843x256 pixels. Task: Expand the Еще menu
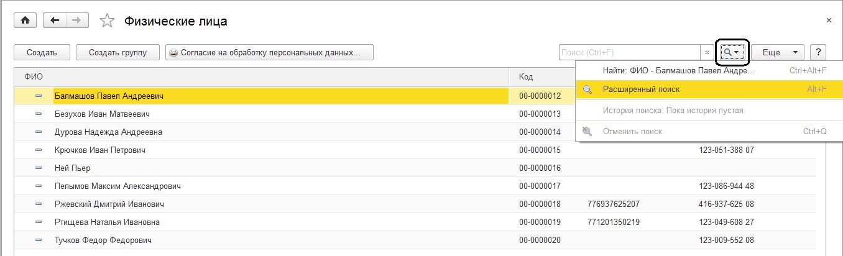click(x=778, y=53)
